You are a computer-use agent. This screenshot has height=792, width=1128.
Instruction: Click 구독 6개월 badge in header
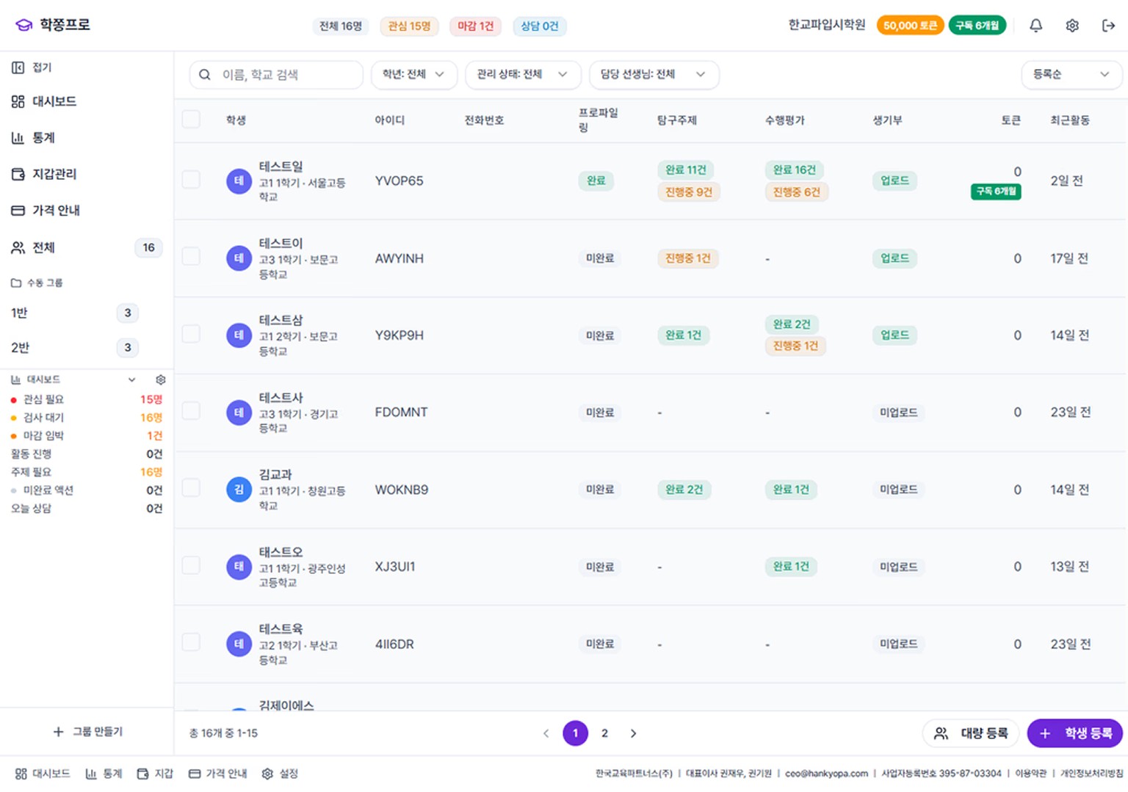coord(977,26)
